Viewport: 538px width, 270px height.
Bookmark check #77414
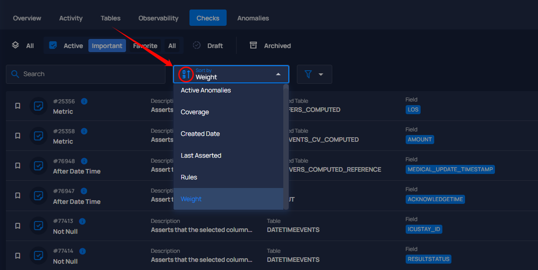pyautogui.click(x=18, y=256)
